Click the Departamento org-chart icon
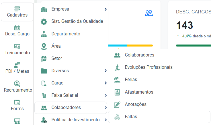The height and width of the screenshot is (125, 211). [x=44, y=34]
